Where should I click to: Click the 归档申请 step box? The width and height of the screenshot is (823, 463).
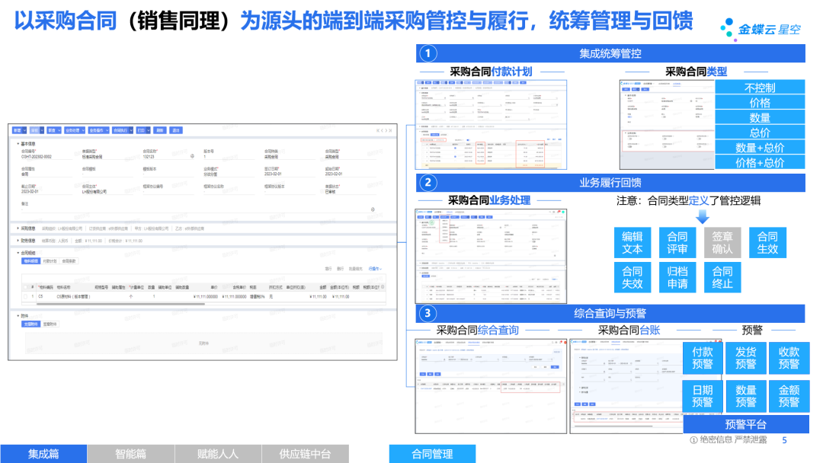point(677,277)
